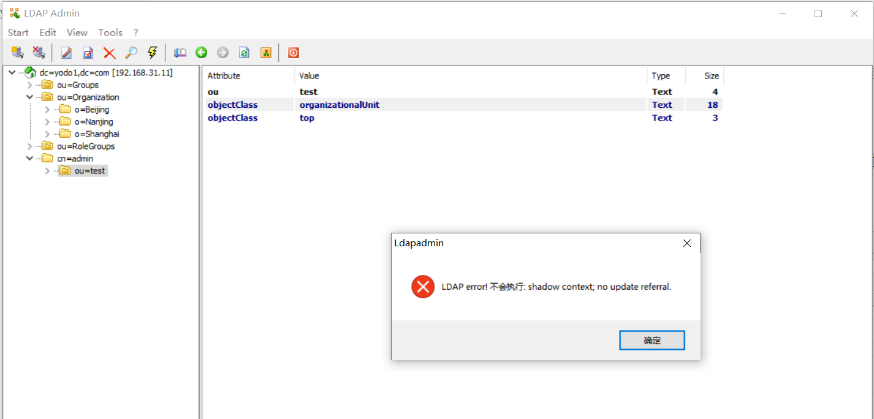The image size is (874, 419).
Task: Close the Ldapadmin error dialog
Action: click(x=687, y=243)
